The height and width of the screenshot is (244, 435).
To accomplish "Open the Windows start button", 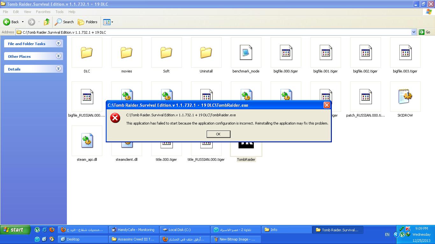I will click(15, 230).
